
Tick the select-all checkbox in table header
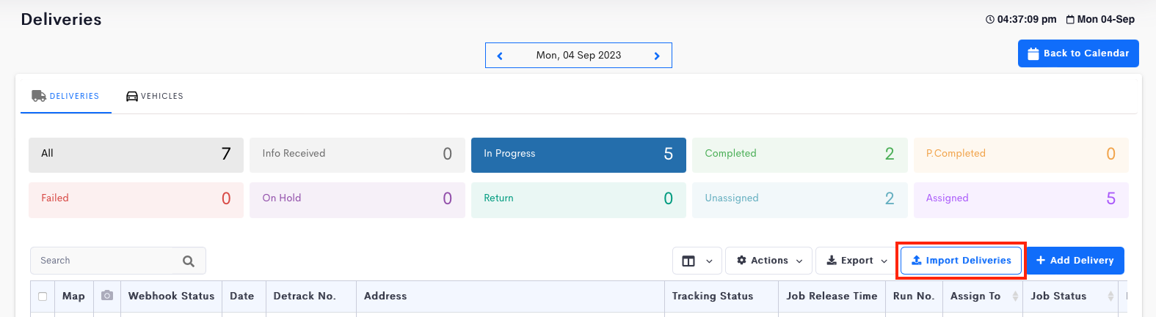(43, 297)
